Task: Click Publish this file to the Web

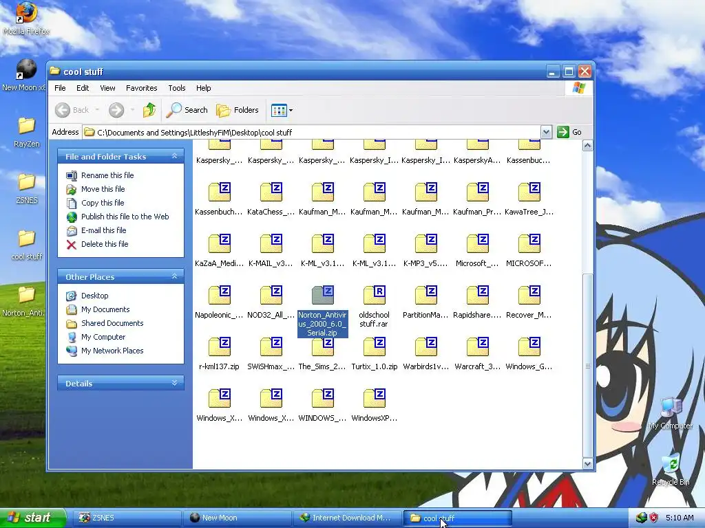Action: [x=125, y=217]
